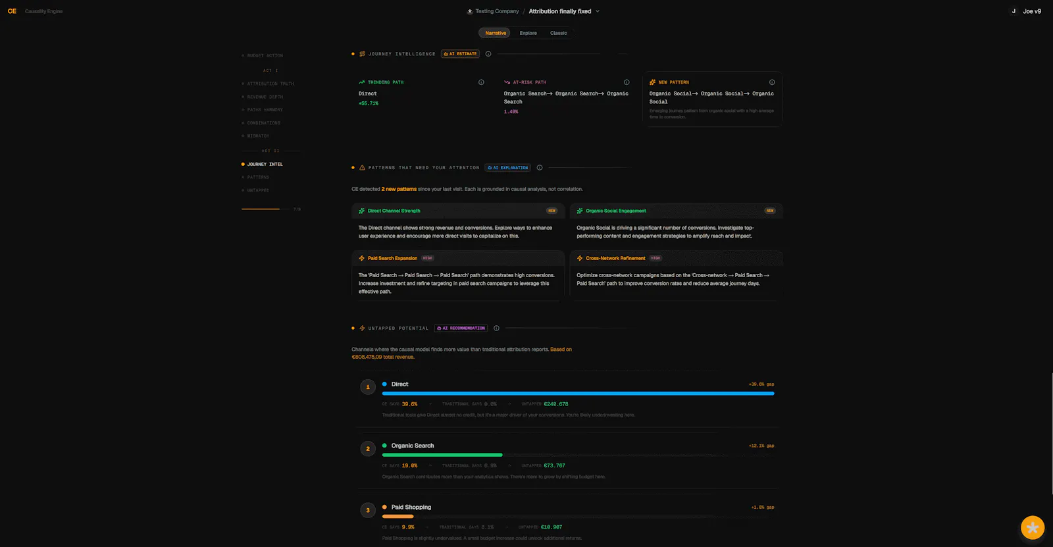Select Journey Intel in sidebar
Screen dimensions: 1053x547
pyautogui.click(x=262, y=165)
